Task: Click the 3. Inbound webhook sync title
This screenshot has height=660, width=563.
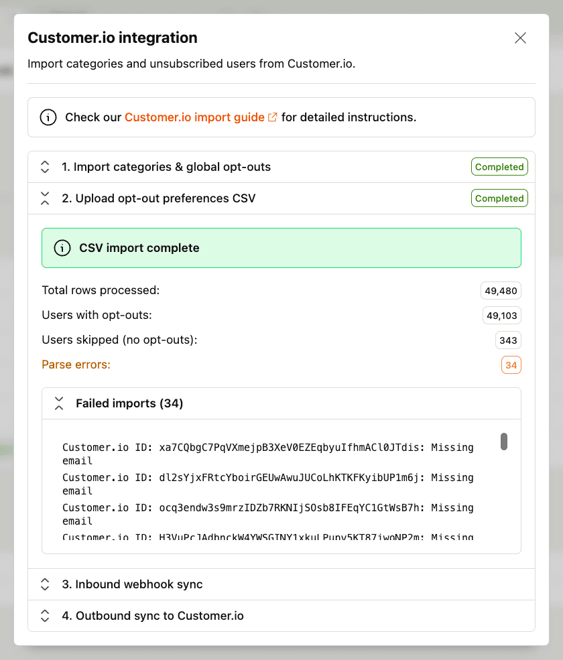Action: (132, 584)
